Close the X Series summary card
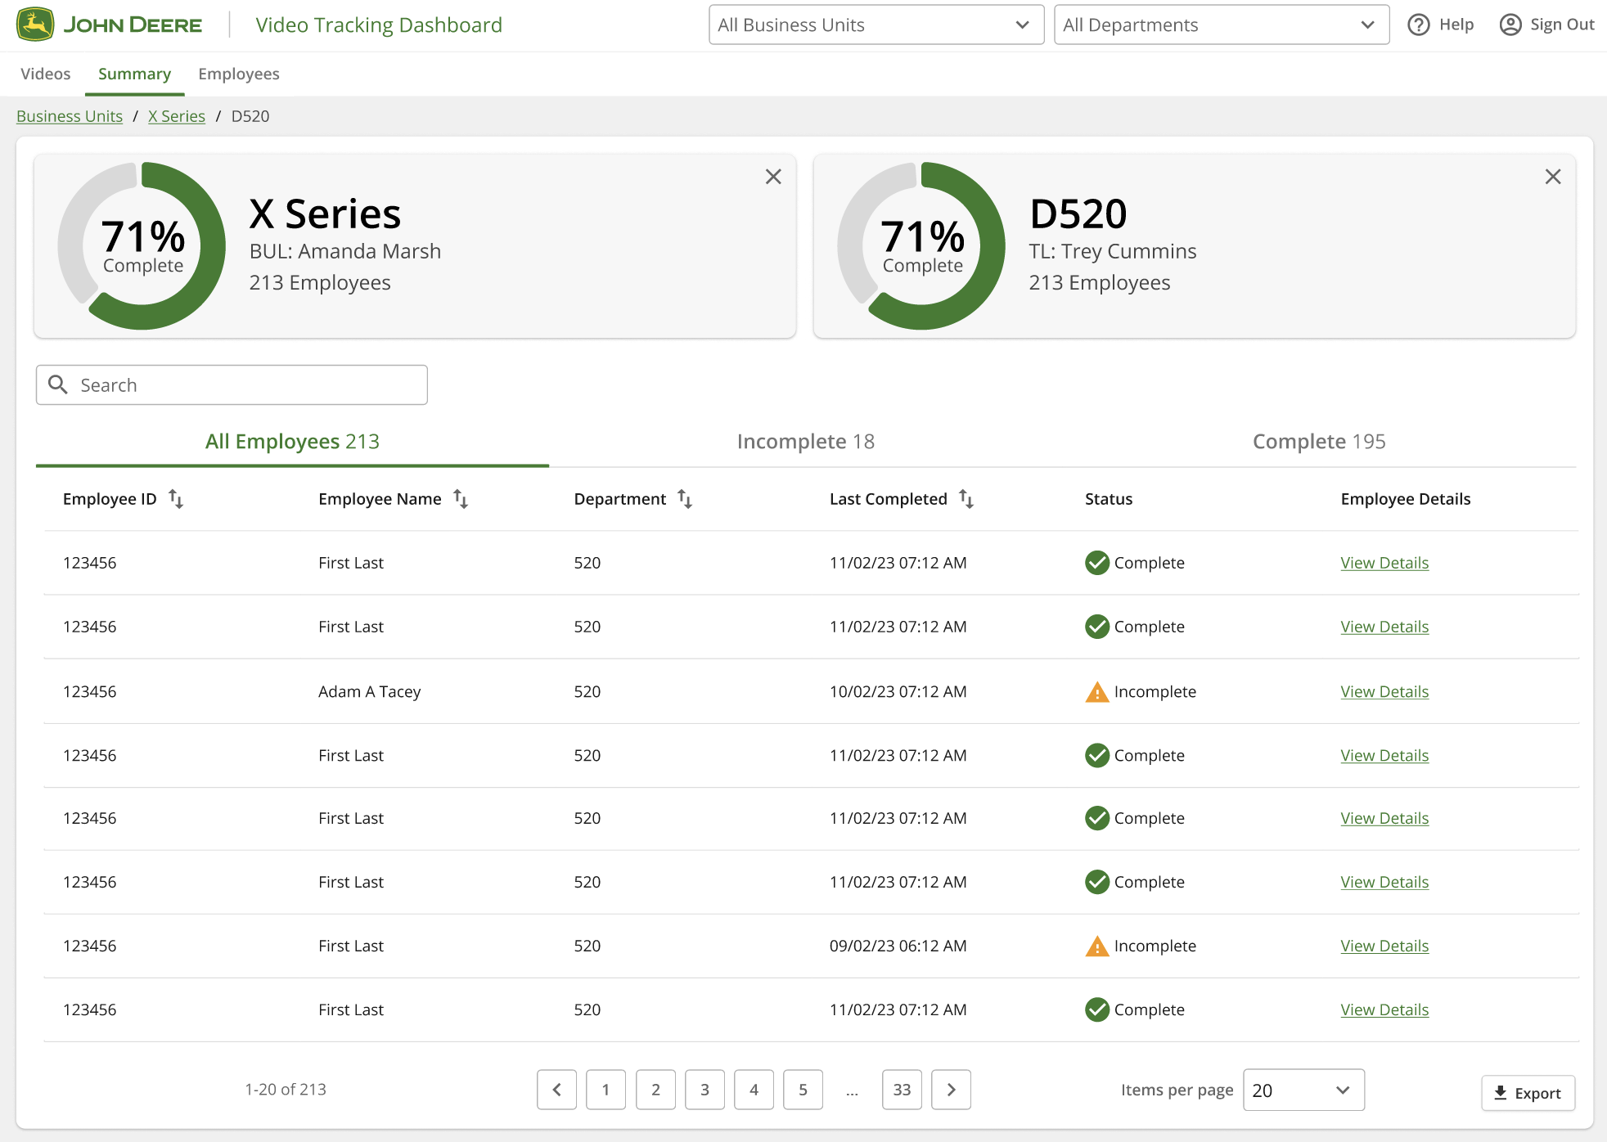This screenshot has height=1142, width=1607. pyautogui.click(x=773, y=177)
